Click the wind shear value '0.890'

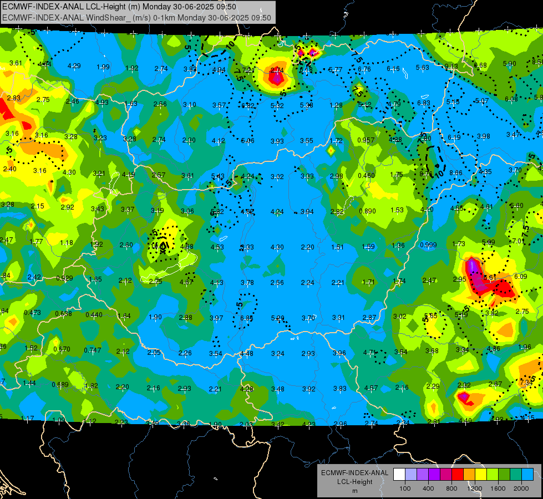367,211
